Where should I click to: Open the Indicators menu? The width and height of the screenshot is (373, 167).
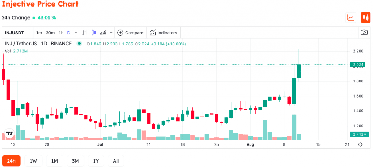[x=164, y=33]
